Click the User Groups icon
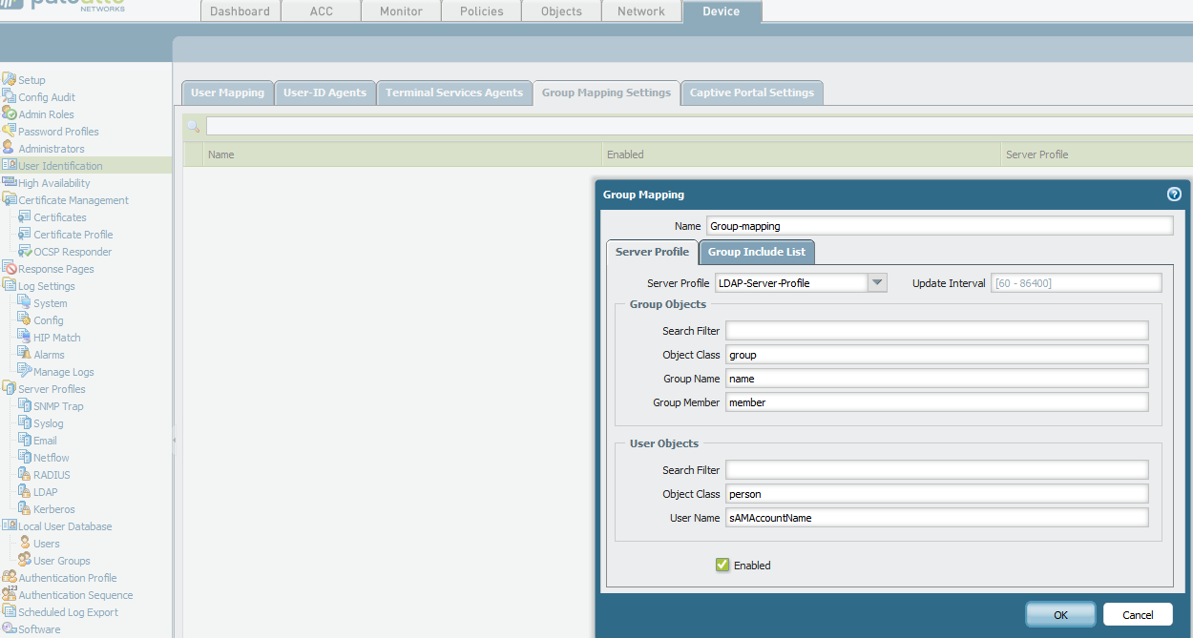 (25, 560)
